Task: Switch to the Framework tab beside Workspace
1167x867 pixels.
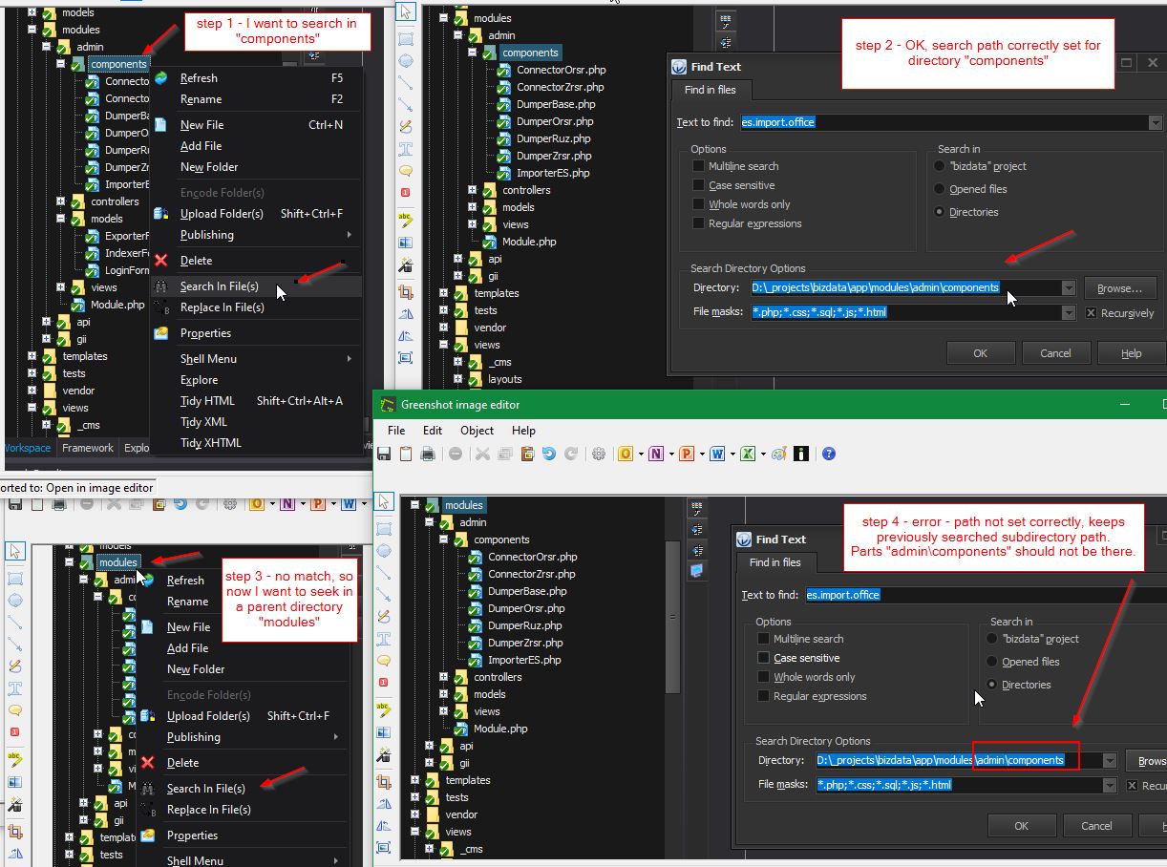Action: pyautogui.click(x=88, y=448)
